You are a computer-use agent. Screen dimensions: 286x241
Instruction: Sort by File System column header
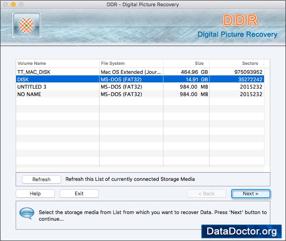[131, 63]
